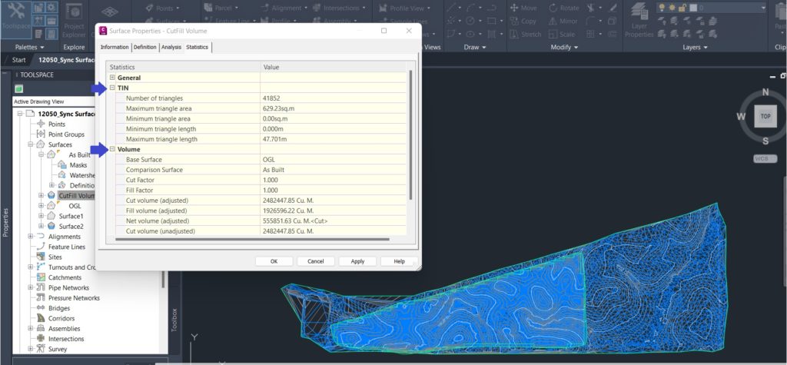Switch to the Analysis tab
This screenshot has height=365, width=787.
tap(171, 47)
